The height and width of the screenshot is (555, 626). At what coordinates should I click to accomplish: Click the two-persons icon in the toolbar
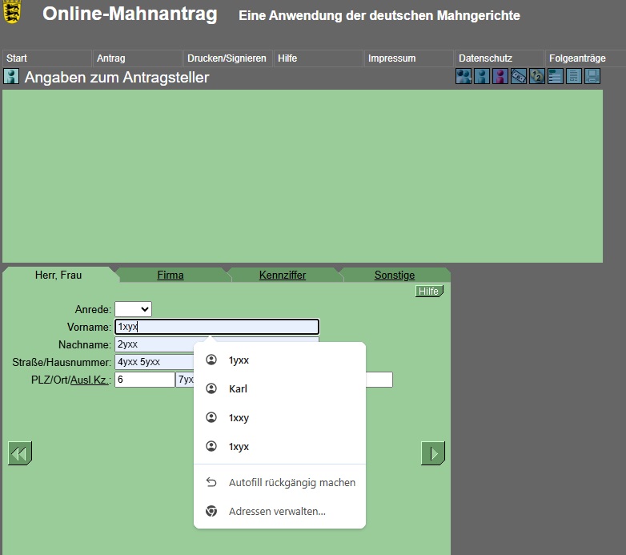pyautogui.click(x=463, y=77)
